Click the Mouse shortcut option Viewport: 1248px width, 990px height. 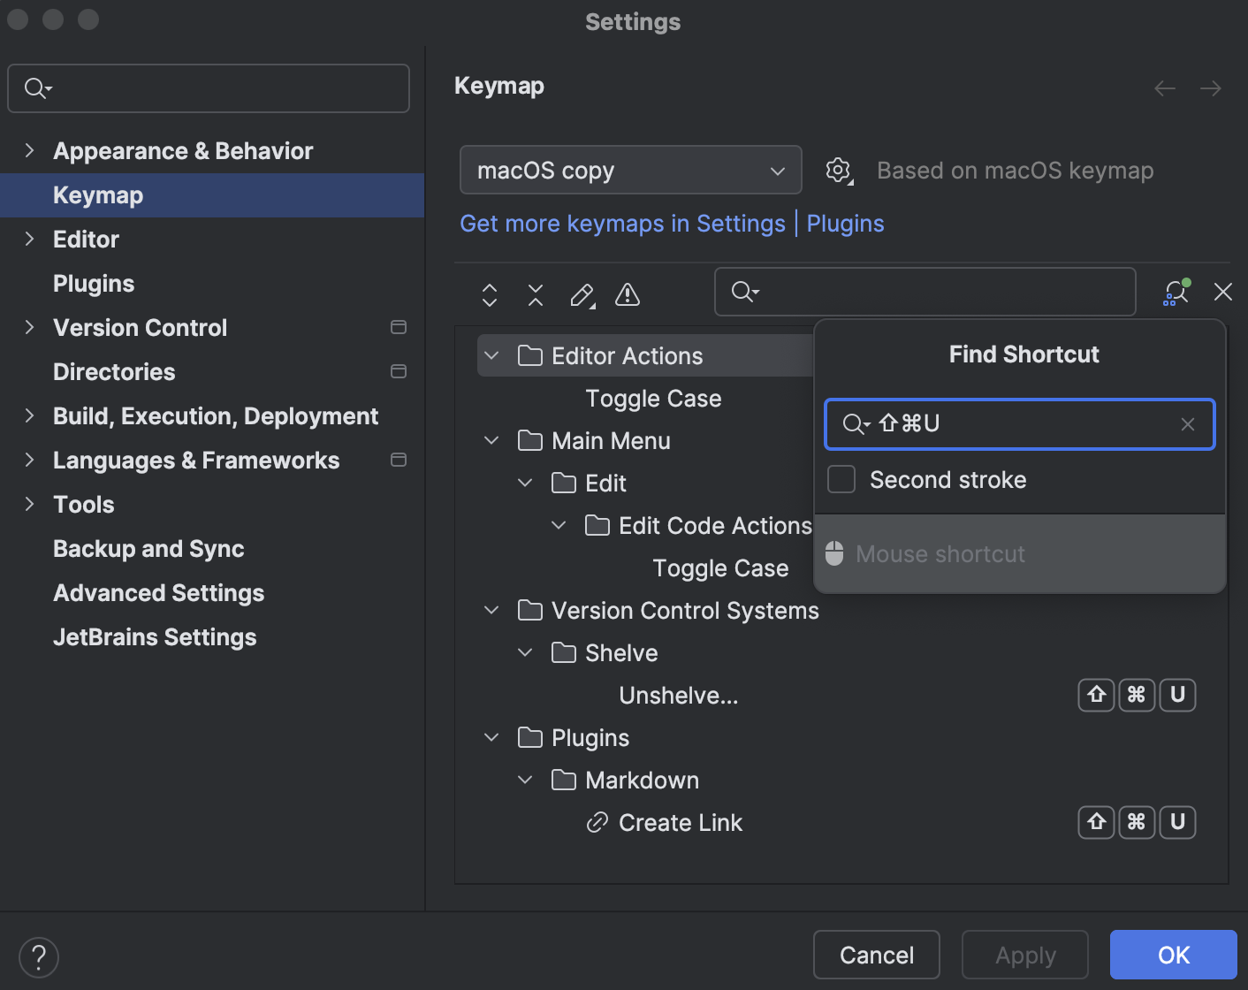click(x=940, y=554)
